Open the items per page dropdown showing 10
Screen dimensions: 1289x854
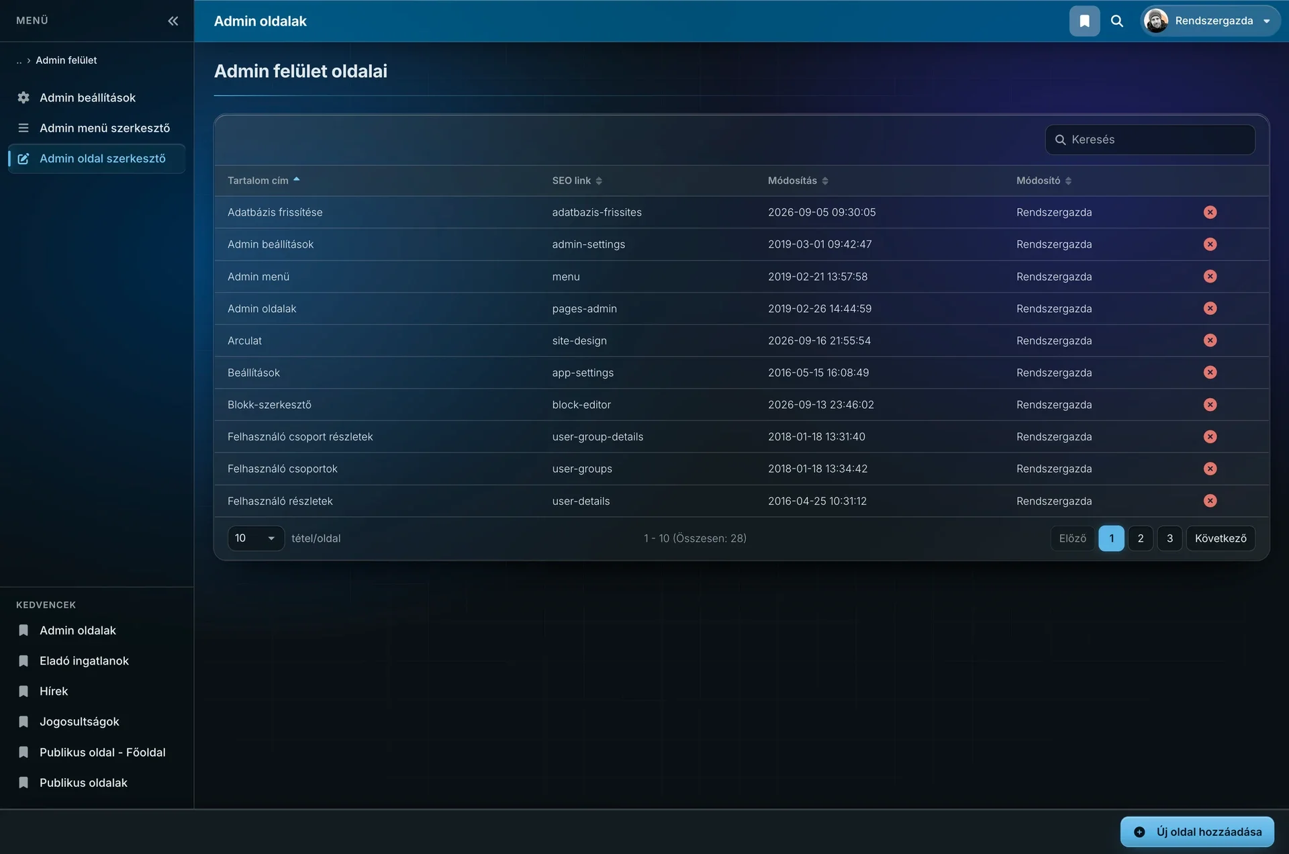pos(256,538)
